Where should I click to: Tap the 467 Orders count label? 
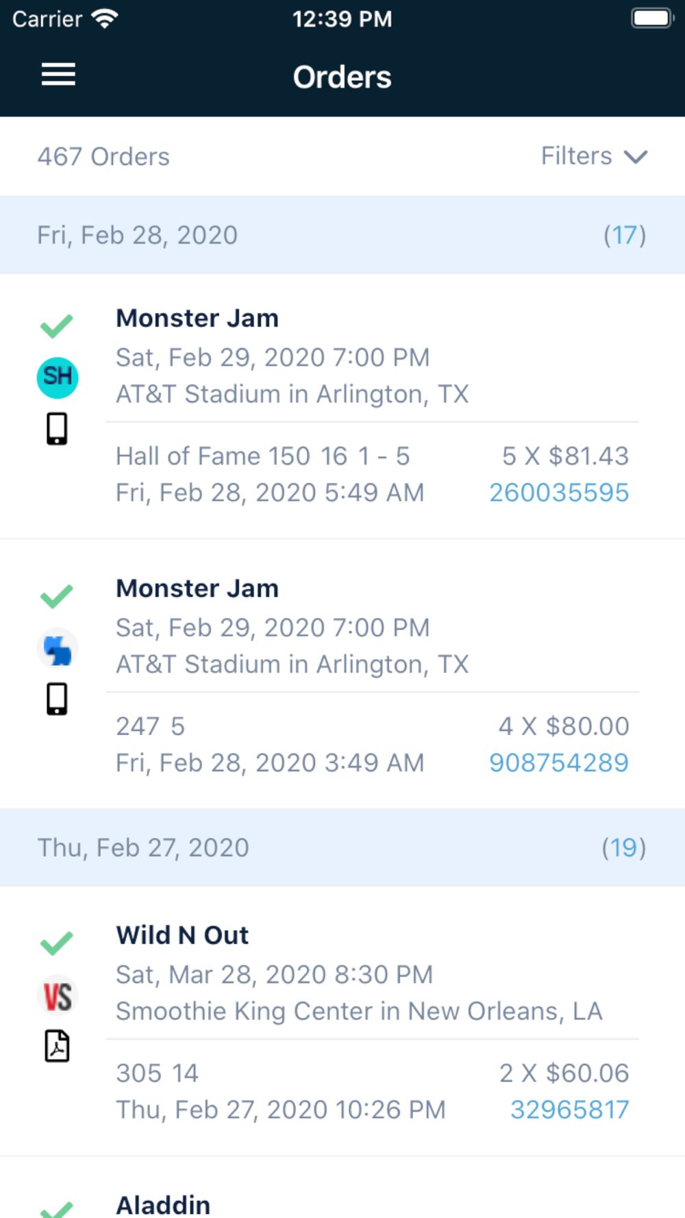[x=103, y=157]
